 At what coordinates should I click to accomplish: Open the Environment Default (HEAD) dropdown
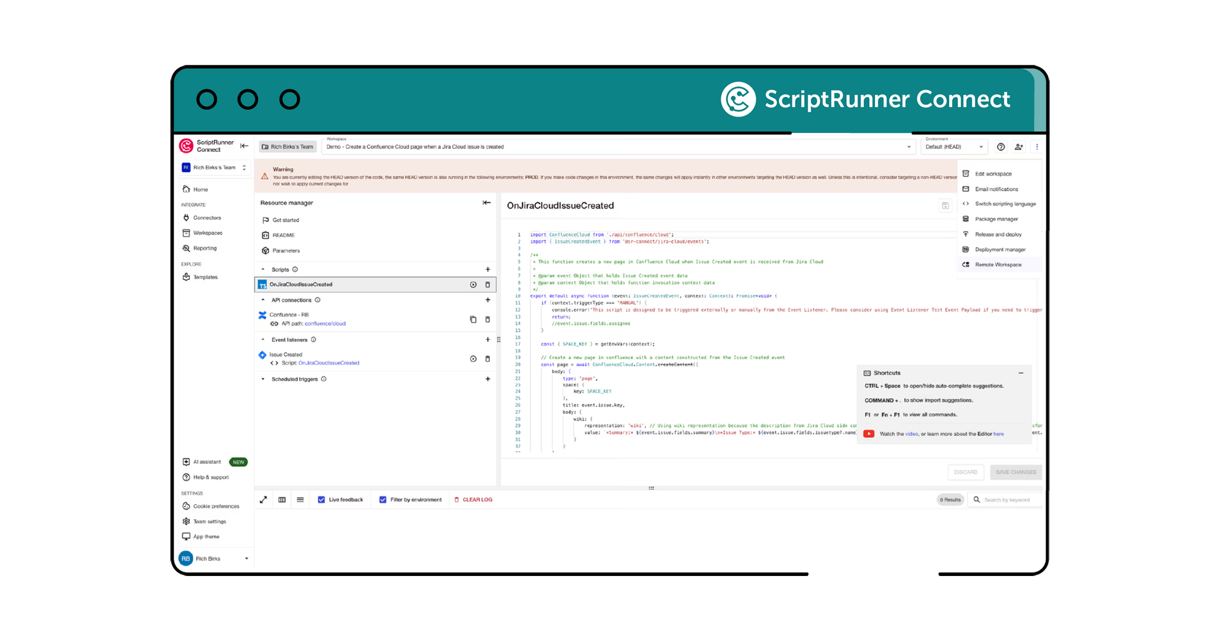(954, 147)
